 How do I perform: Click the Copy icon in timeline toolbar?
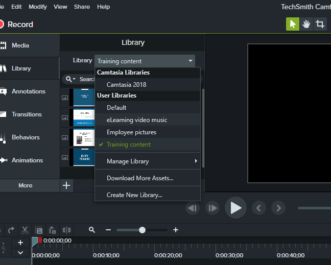click(x=39, y=230)
